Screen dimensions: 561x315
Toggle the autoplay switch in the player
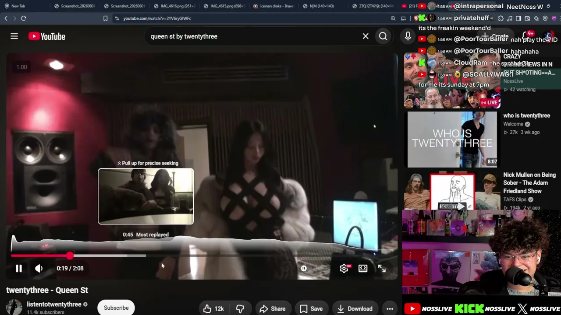304,269
